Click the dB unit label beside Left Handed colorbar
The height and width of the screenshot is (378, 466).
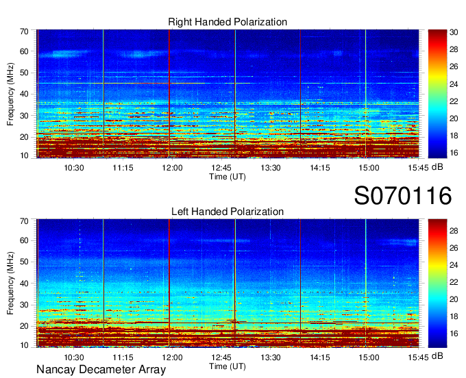coord(437,356)
